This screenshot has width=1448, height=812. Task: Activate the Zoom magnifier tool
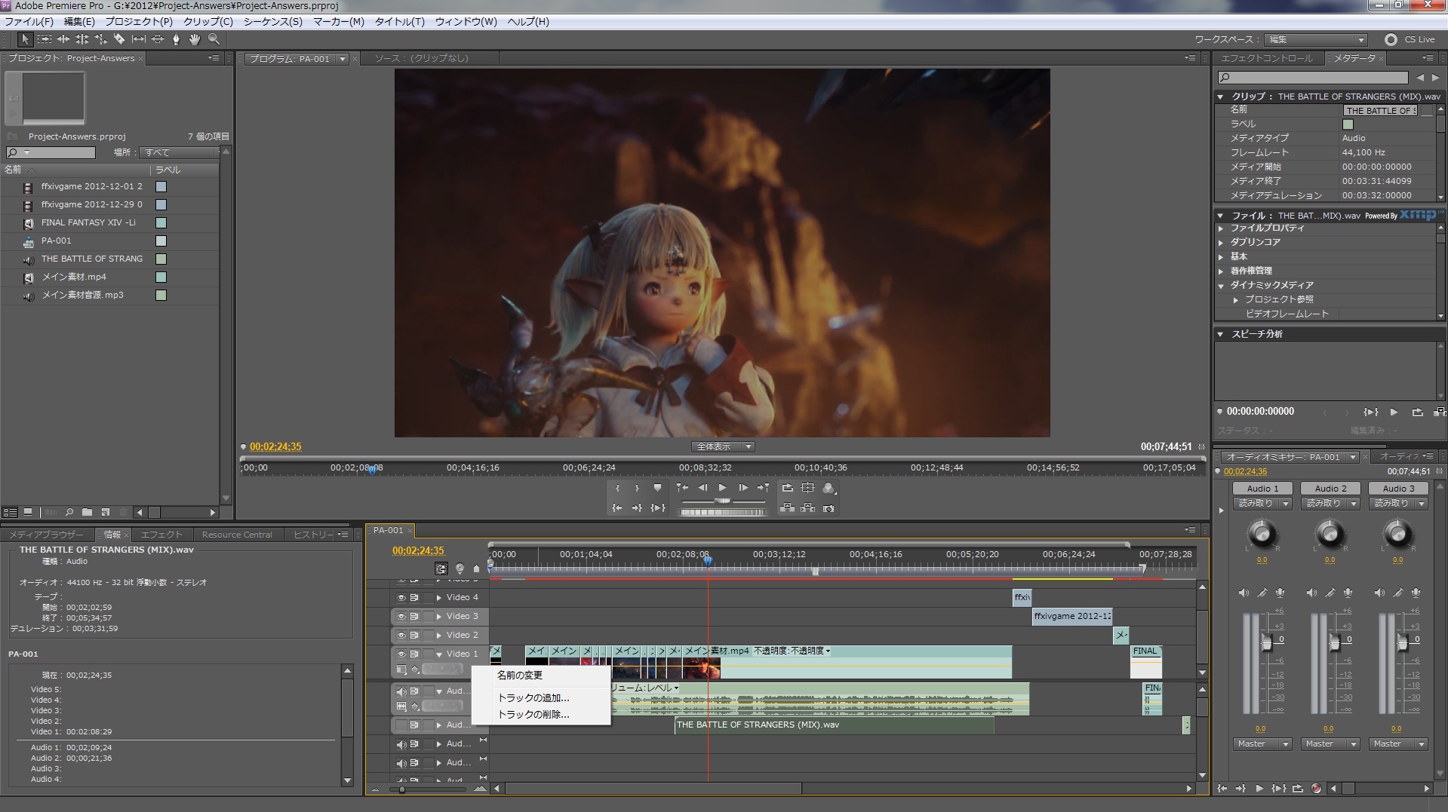214,39
